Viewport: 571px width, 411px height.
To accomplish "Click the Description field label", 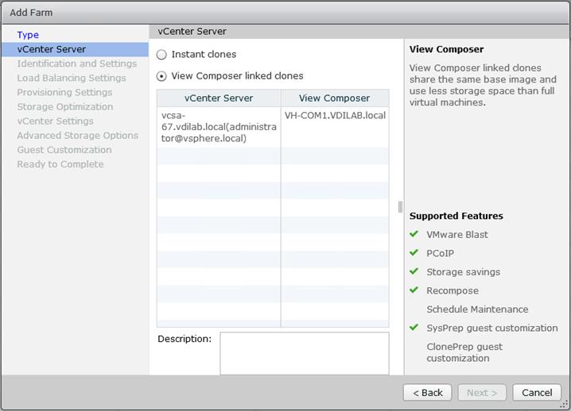I will [x=185, y=339].
